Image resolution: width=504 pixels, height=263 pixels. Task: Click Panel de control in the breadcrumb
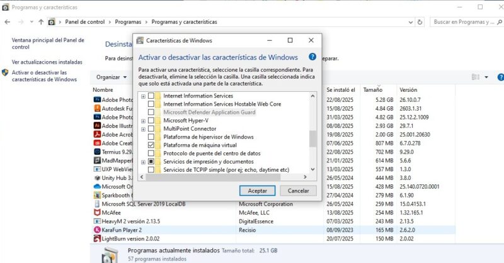coord(85,22)
